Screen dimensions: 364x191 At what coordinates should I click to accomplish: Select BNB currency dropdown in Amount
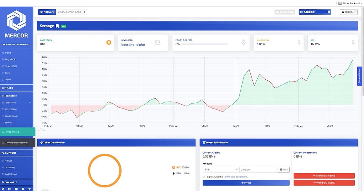click(221, 170)
